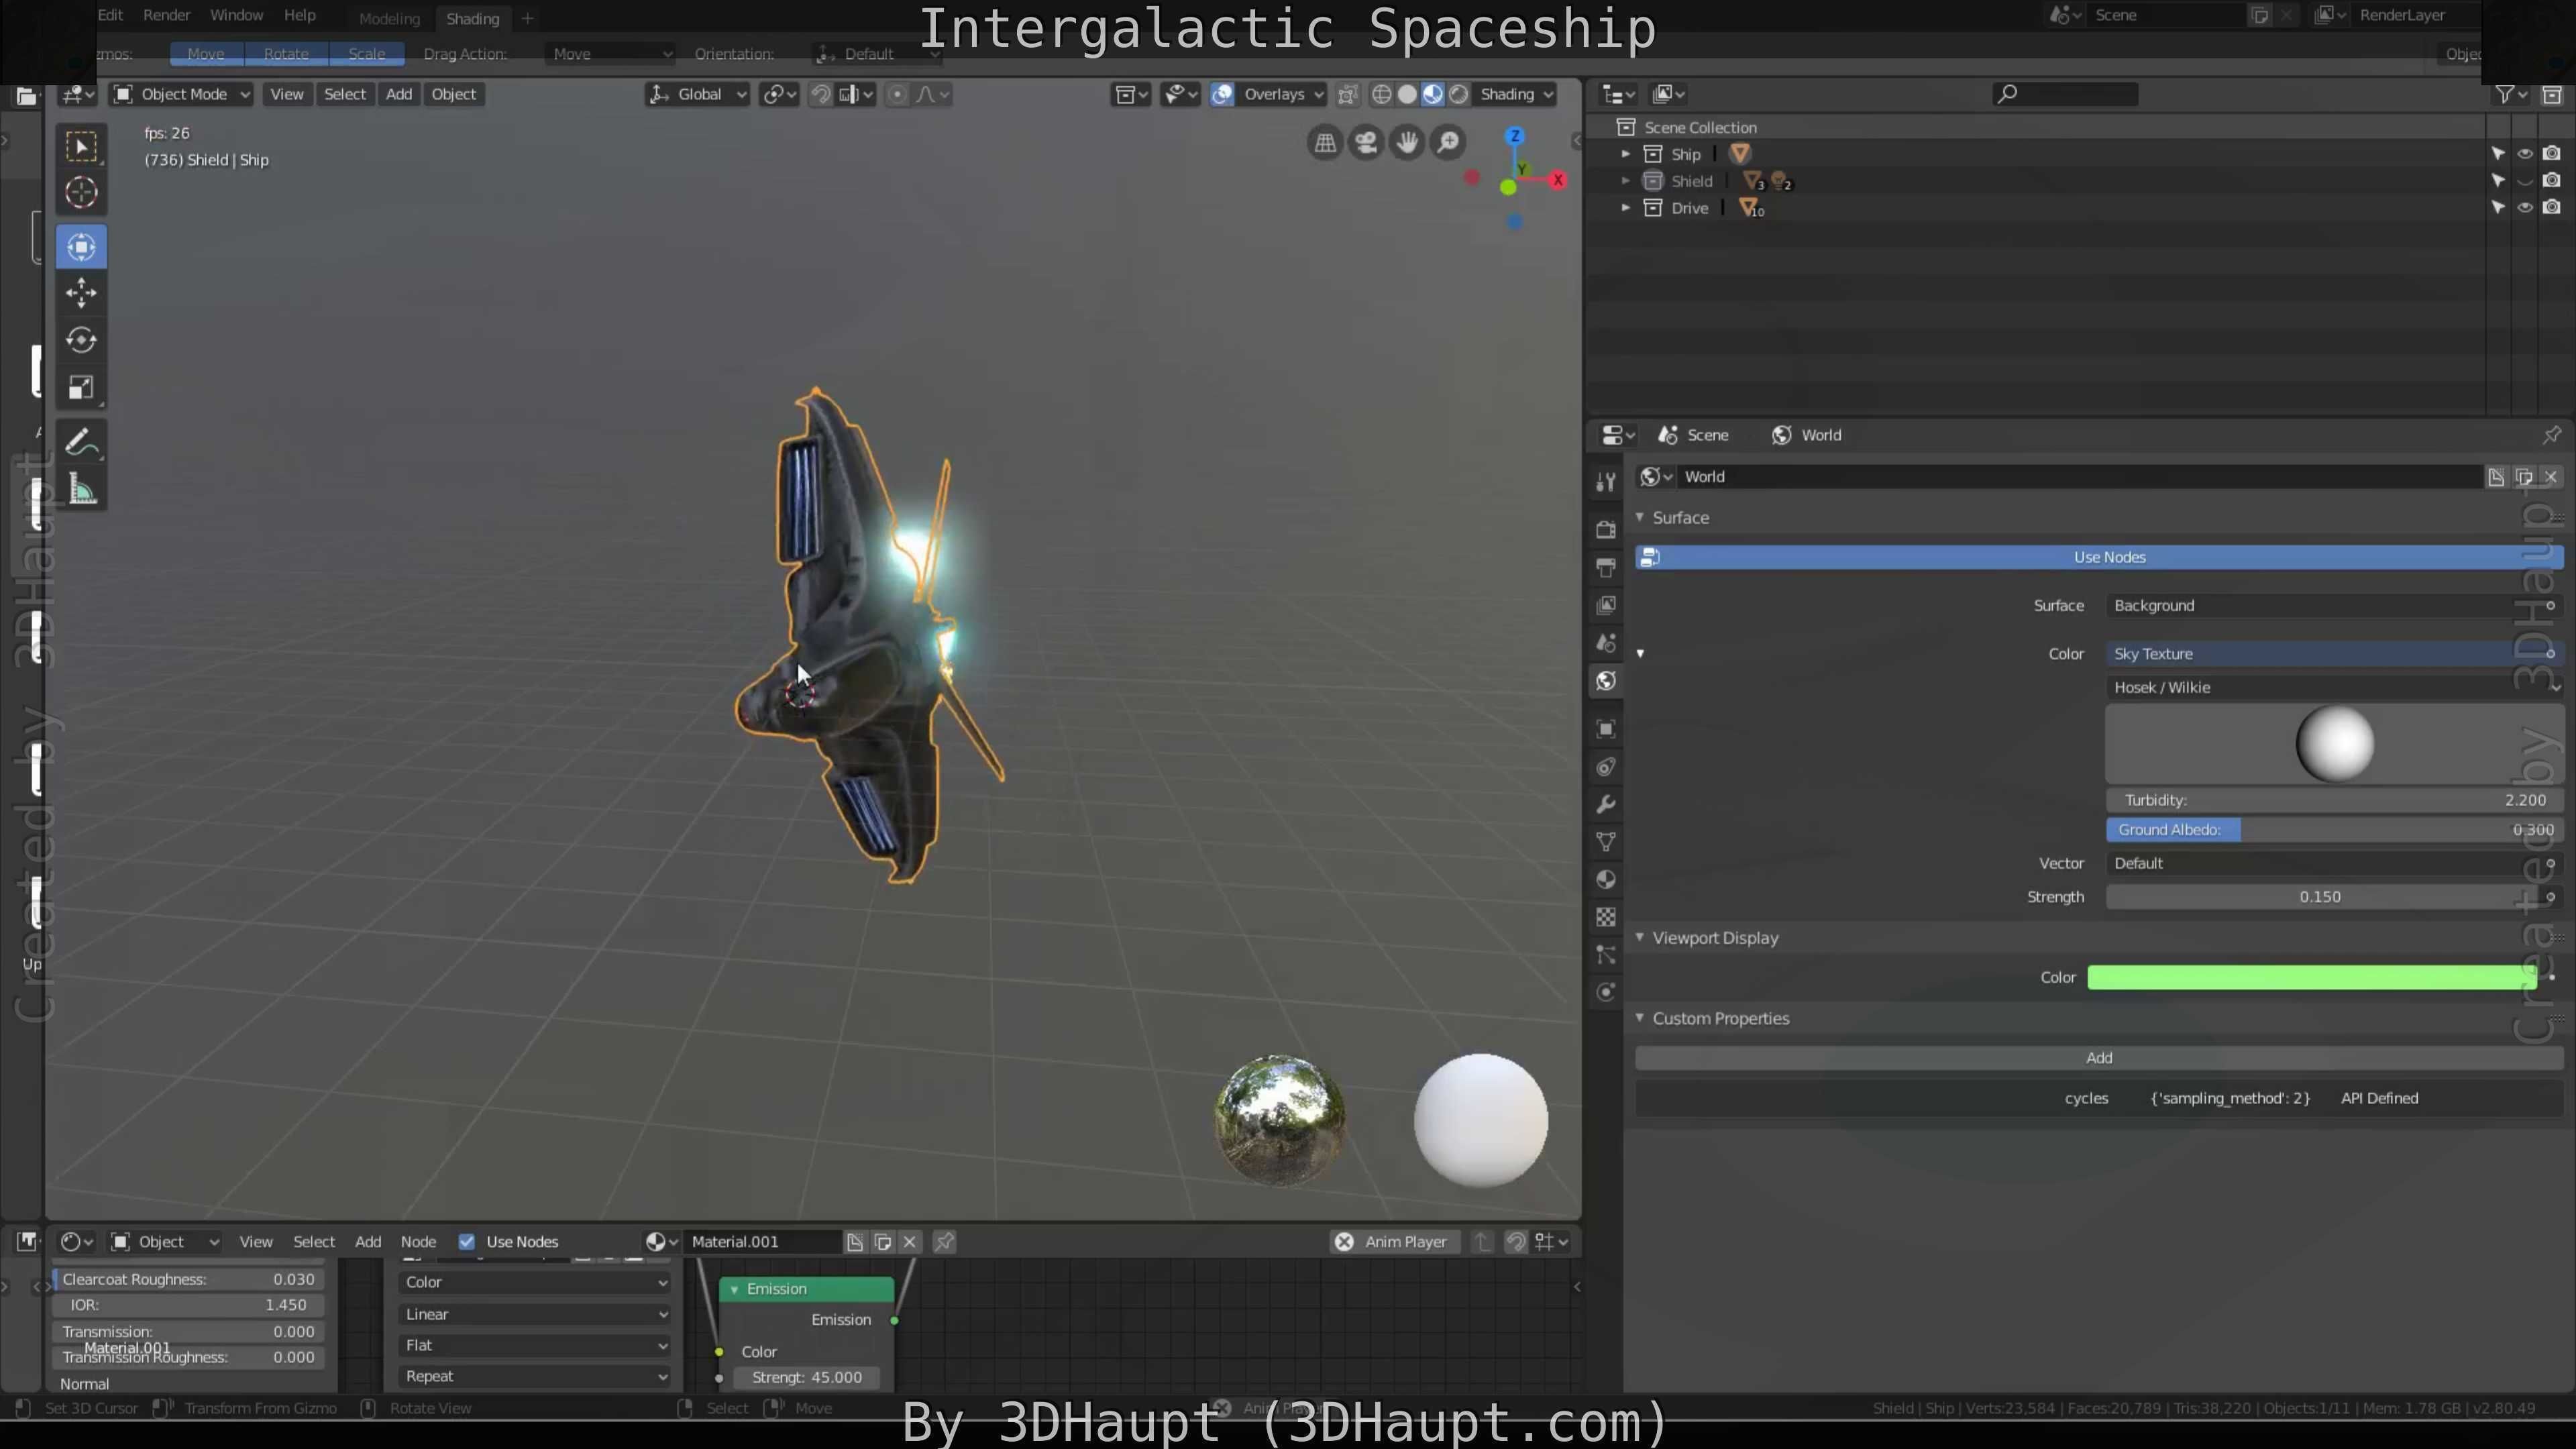The width and height of the screenshot is (2576, 1449).
Task: Open the Render menu
Action: click(x=166, y=15)
